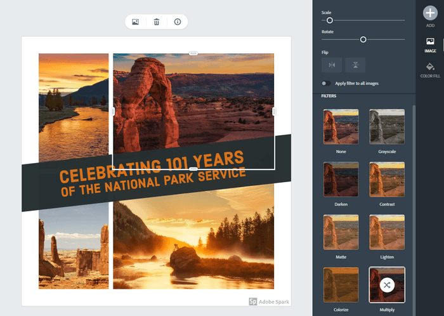This screenshot has height=316, width=444.
Task: Flip the image vertically
Action: 355,65
